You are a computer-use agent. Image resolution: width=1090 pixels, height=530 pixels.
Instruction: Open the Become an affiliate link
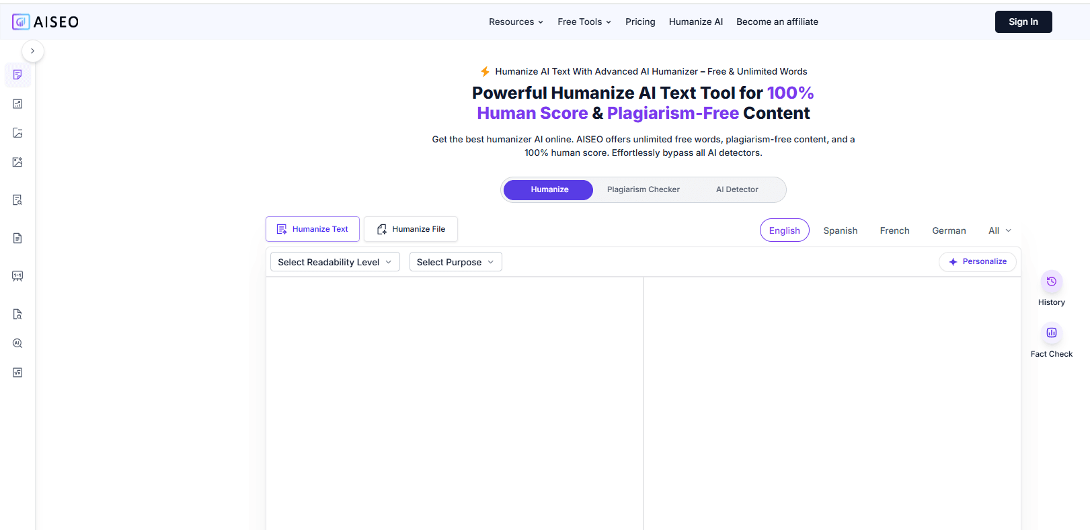(777, 21)
